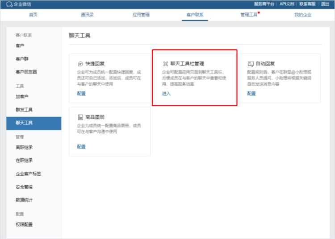Click the 商品图册 card icon
This screenshot has height=239, width=335.
point(80,117)
